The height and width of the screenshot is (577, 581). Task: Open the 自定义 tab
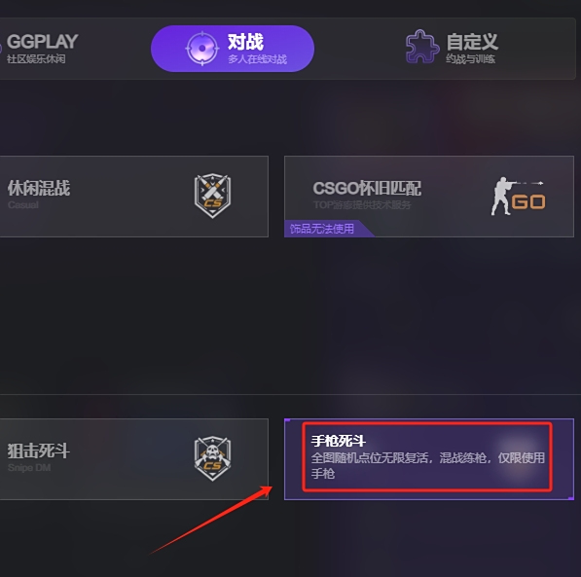[x=452, y=48]
